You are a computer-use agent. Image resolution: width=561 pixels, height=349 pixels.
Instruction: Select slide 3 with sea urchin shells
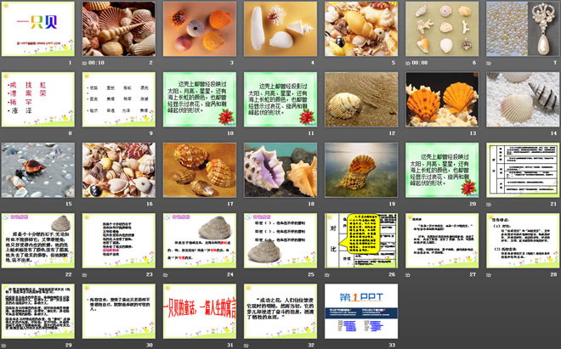(x=199, y=28)
